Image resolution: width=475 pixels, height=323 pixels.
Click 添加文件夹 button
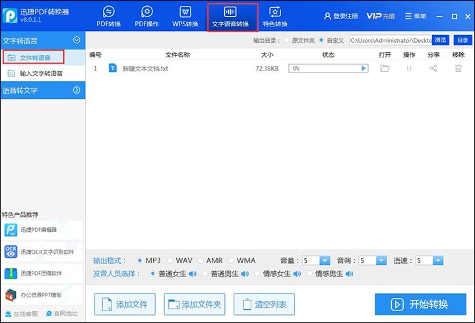tap(195, 305)
